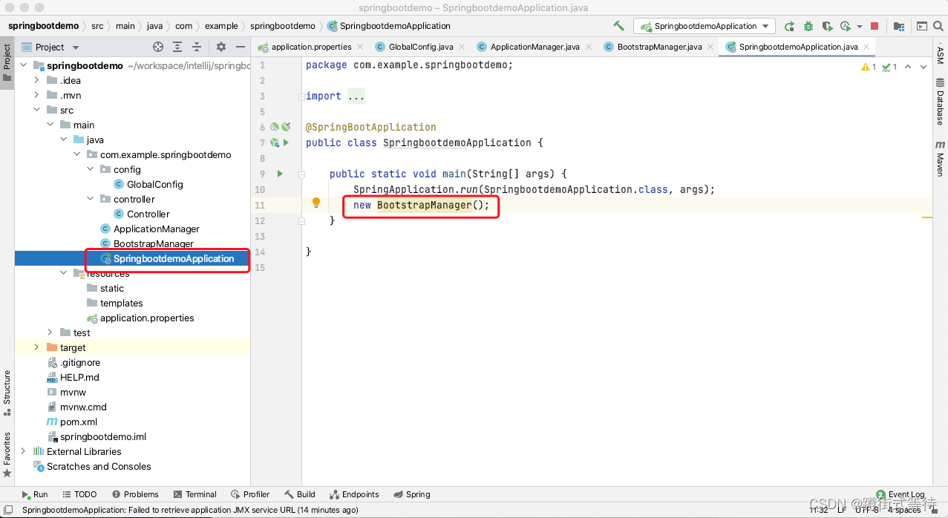Expand the .idea folder
Viewport: 948px width, 518px height.
[x=36, y=80]
